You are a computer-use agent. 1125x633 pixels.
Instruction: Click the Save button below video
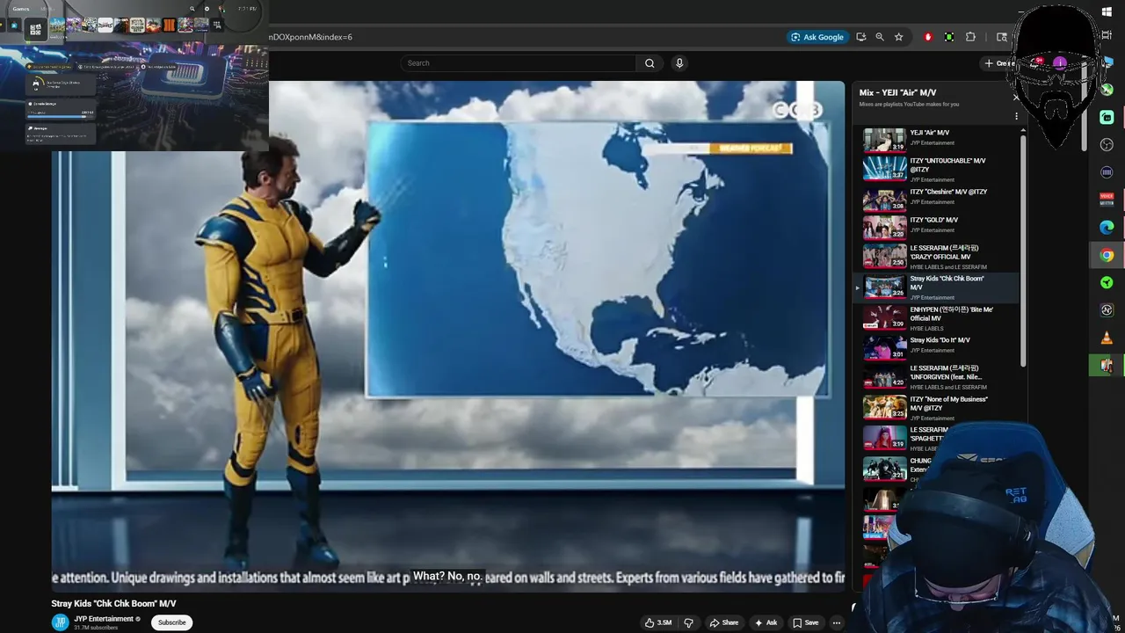pyautogui.click(x=805, y=622)
